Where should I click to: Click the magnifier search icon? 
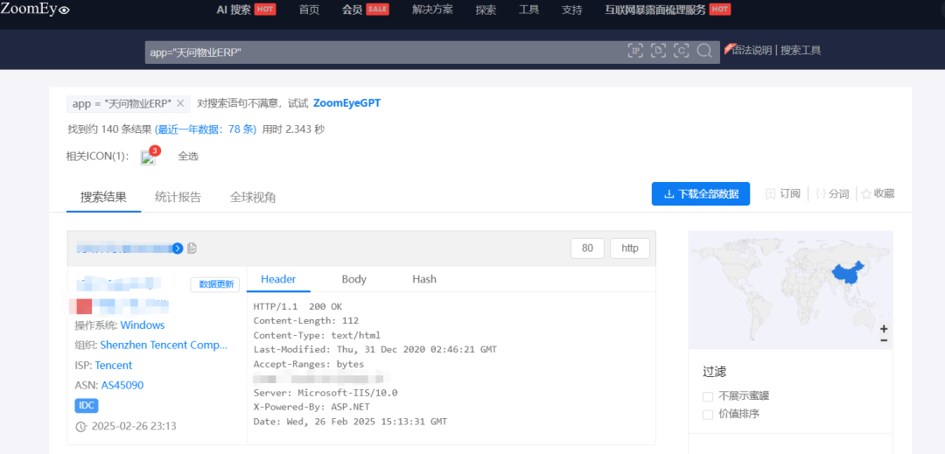point(703,51)
